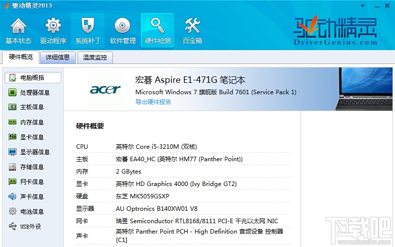Click the 宏碁 Aspire E1-471G 笔记本 title
The height and width of the screenshot is (247, 395).
(x=190, y=80)
